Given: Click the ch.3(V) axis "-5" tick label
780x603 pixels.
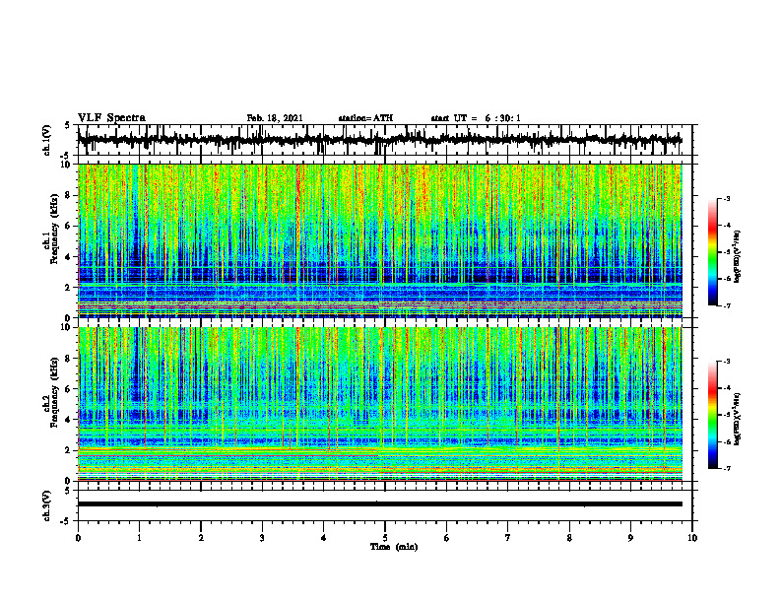Looking at the screenshot, I should (x=66, y=521).
